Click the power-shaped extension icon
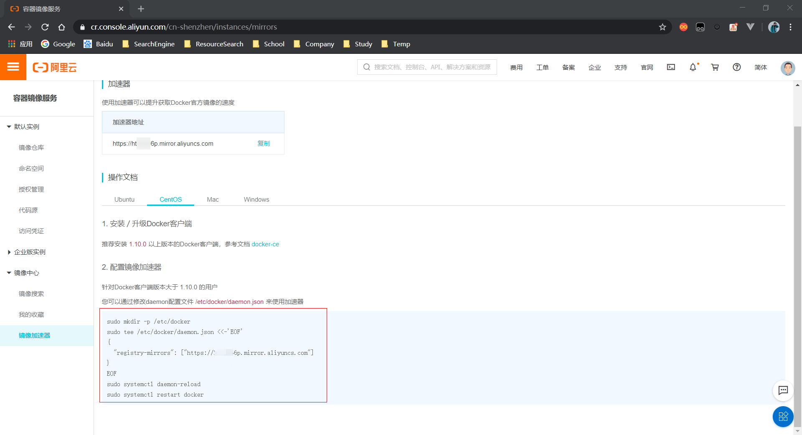Screen dimensions: 802x435 point(717,27)
